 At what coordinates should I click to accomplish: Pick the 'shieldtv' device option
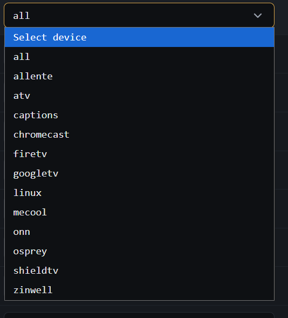(139, 270)
